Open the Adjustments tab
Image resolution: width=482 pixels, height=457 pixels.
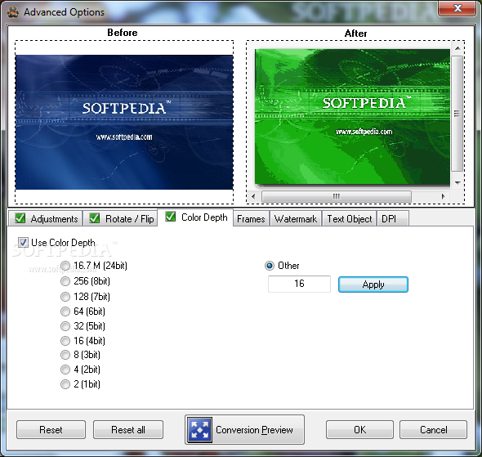click(x=45, y=218)
